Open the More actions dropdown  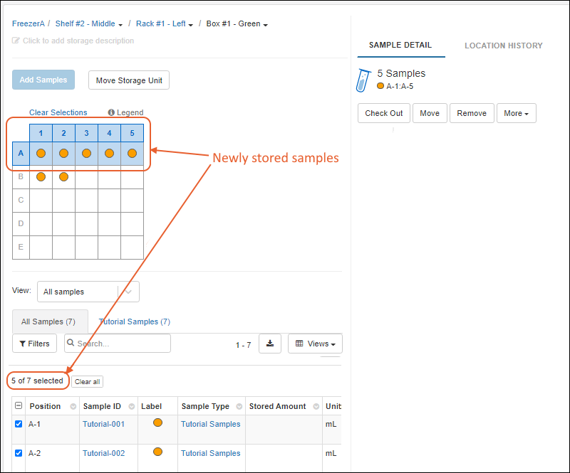[517, 113]
